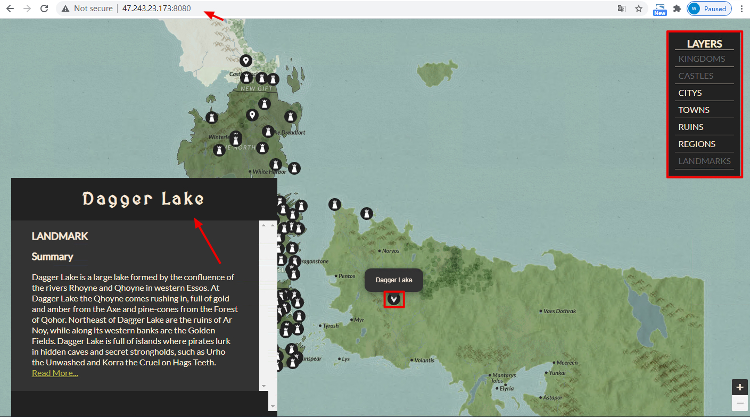Open the Read More link
This screenshot has height=417, width=750.
(55, 373)
